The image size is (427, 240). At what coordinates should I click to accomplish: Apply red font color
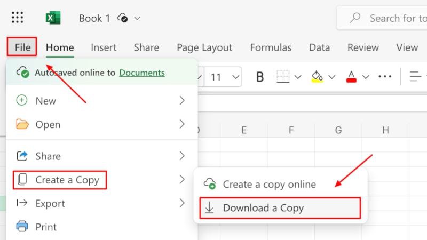point(351,77)
